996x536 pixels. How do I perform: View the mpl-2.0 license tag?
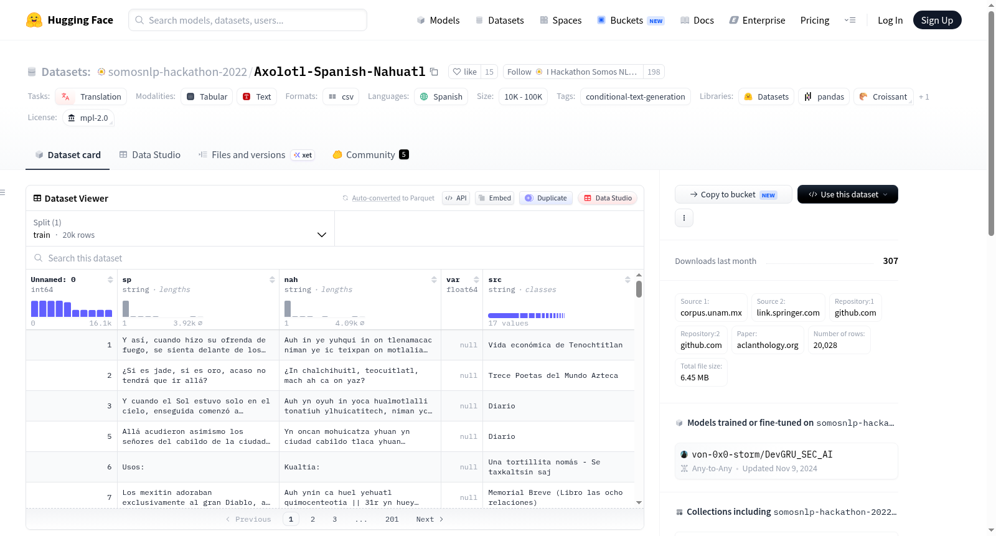coord(88,118)
